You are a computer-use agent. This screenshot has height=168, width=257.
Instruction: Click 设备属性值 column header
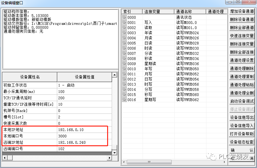coord(84,77)
